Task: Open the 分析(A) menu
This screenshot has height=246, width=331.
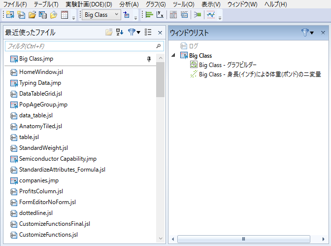Action: 129,4
